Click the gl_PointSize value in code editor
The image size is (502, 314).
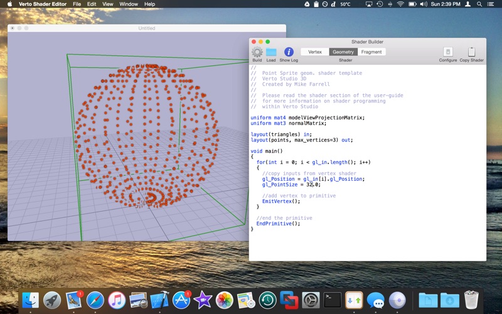pyautogui.click(x=314, y=185)
